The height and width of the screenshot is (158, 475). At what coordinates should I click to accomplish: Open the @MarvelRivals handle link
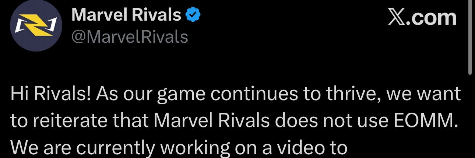pyautogui.click(x=130, y=37)
